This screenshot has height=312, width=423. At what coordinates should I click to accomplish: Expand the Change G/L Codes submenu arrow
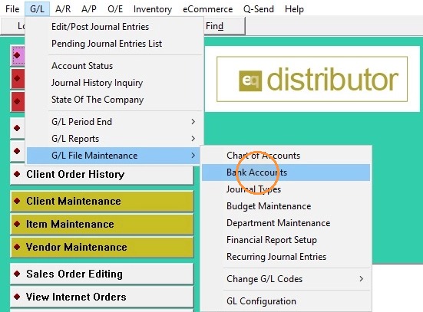pos(362,279)
